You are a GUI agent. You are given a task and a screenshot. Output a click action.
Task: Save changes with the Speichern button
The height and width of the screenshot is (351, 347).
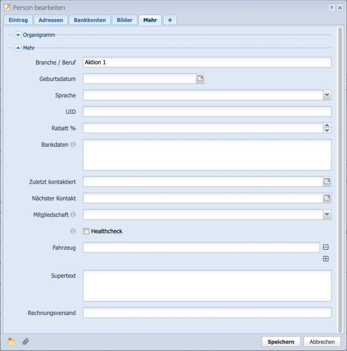pyautogui.click(x=281, y=341)
